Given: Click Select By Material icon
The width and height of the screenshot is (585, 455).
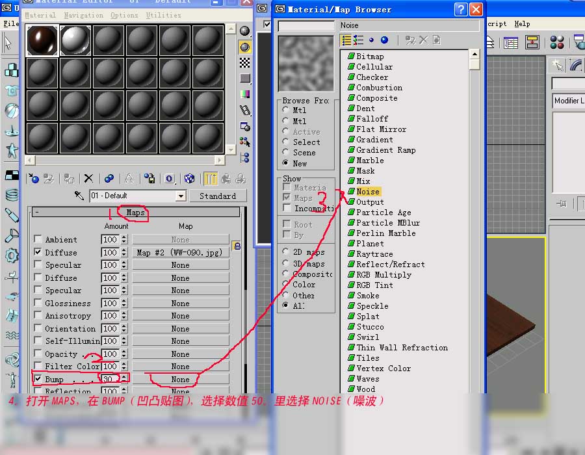Looking at the screenshot, I should pyautogui.click(x=245, y=142).
